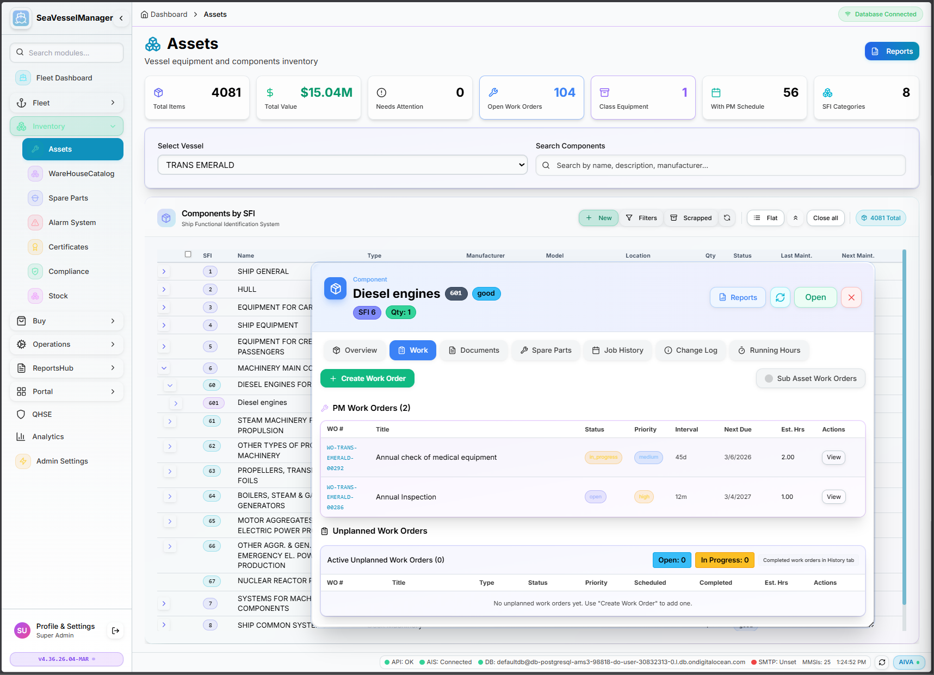Click the AIVA assistant in the status bar
The width and height of the screenshot is (934, 675).
point(908,662)
